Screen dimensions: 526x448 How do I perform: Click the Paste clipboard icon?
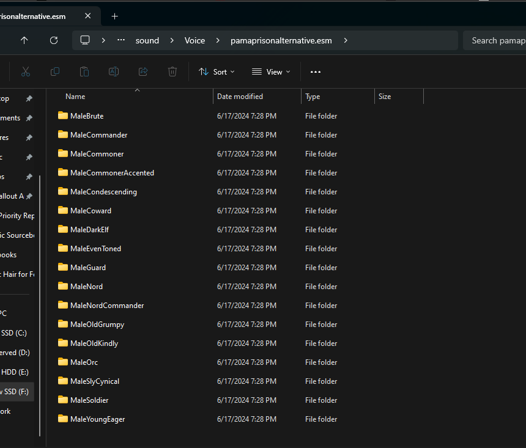pyautogui.click(x=84, y=72)
